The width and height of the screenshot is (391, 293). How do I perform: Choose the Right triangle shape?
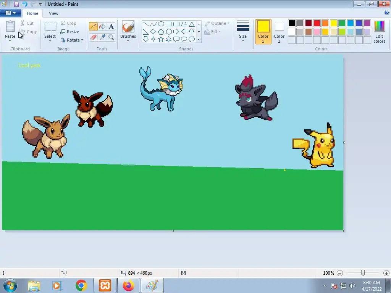[x=146, y=32]
